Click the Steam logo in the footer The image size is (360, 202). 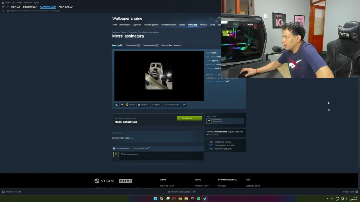click(104, 181)
